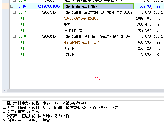Collapse the F定7 tree node
This screenshot has width=164, height=124.
click(14, 12)
